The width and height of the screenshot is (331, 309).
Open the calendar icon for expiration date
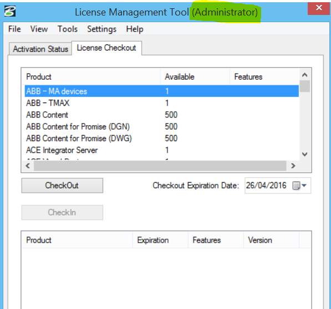click(296, 186)
